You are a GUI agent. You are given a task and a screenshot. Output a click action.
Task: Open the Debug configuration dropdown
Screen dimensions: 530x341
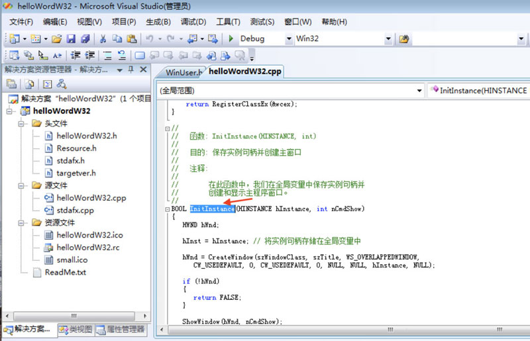pos(289,38)
